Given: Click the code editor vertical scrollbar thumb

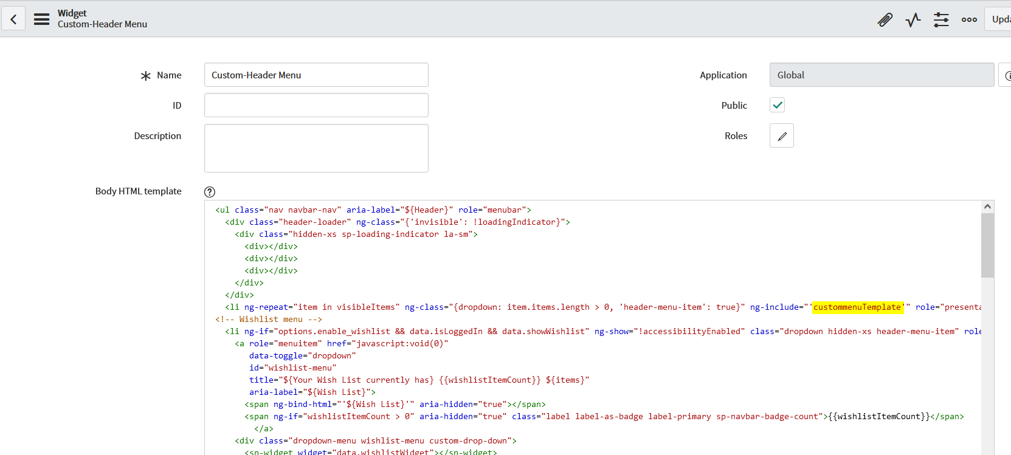Looking at the screenshot, I should 988,245.
